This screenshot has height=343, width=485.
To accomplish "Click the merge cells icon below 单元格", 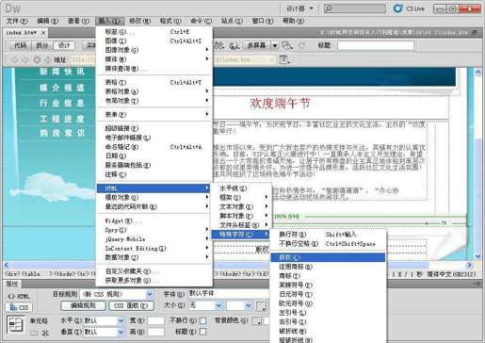I will pyautogui.click(x=34, y=333).
